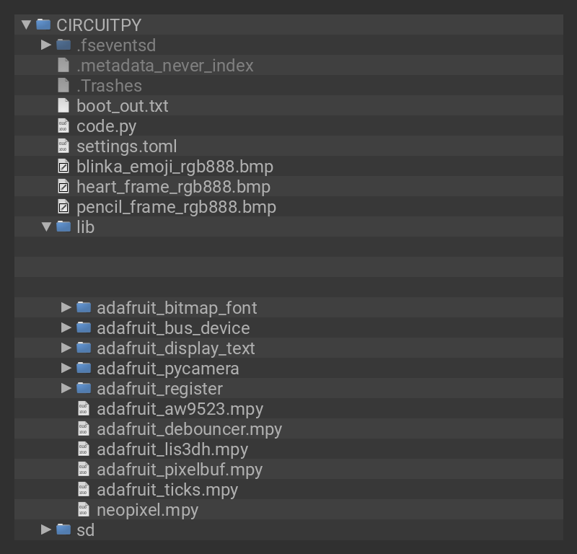Click the adafruit_bus_device folder icon

coord(84,327)
